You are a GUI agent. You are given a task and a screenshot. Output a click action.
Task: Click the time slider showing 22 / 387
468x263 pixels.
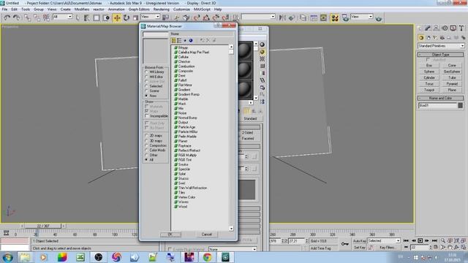tap(43, 226)
